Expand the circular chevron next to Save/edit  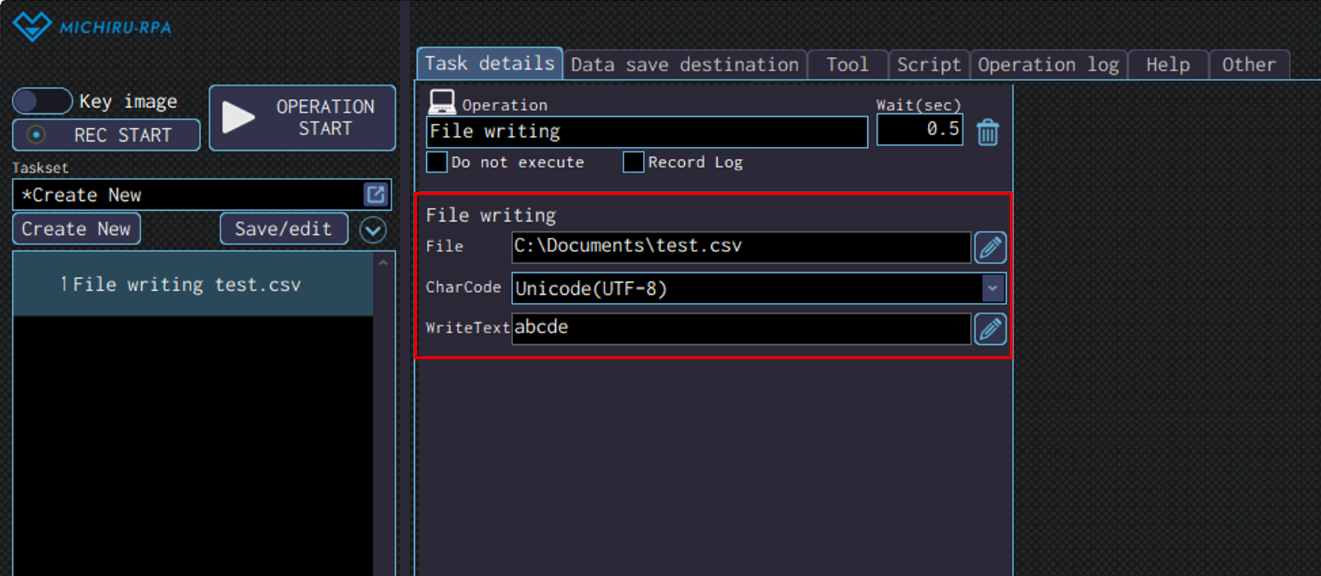point(373,229)
